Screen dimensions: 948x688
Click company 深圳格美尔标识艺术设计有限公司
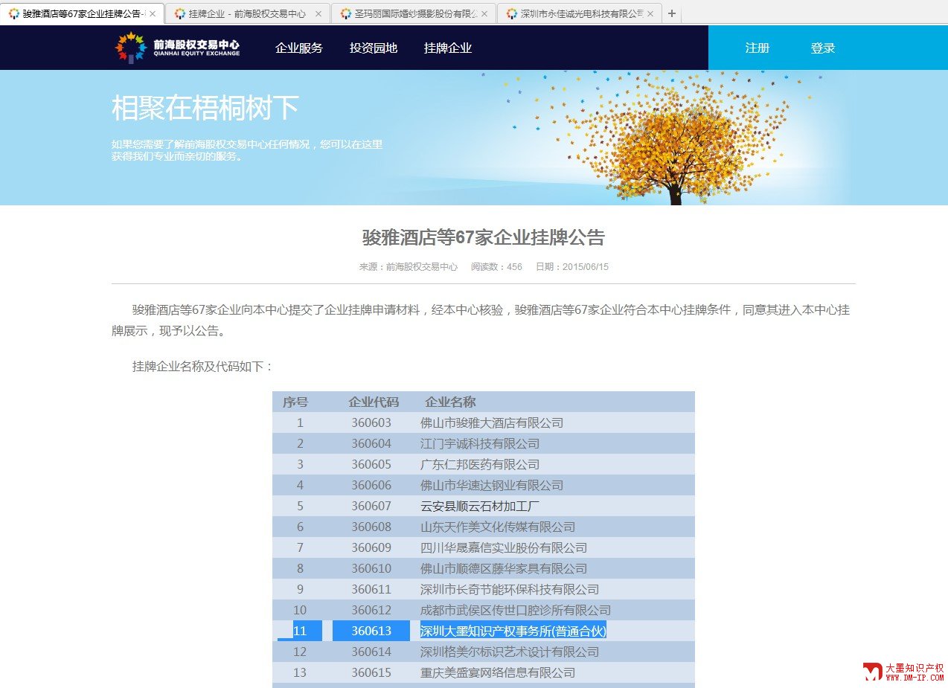coord(510,652)
